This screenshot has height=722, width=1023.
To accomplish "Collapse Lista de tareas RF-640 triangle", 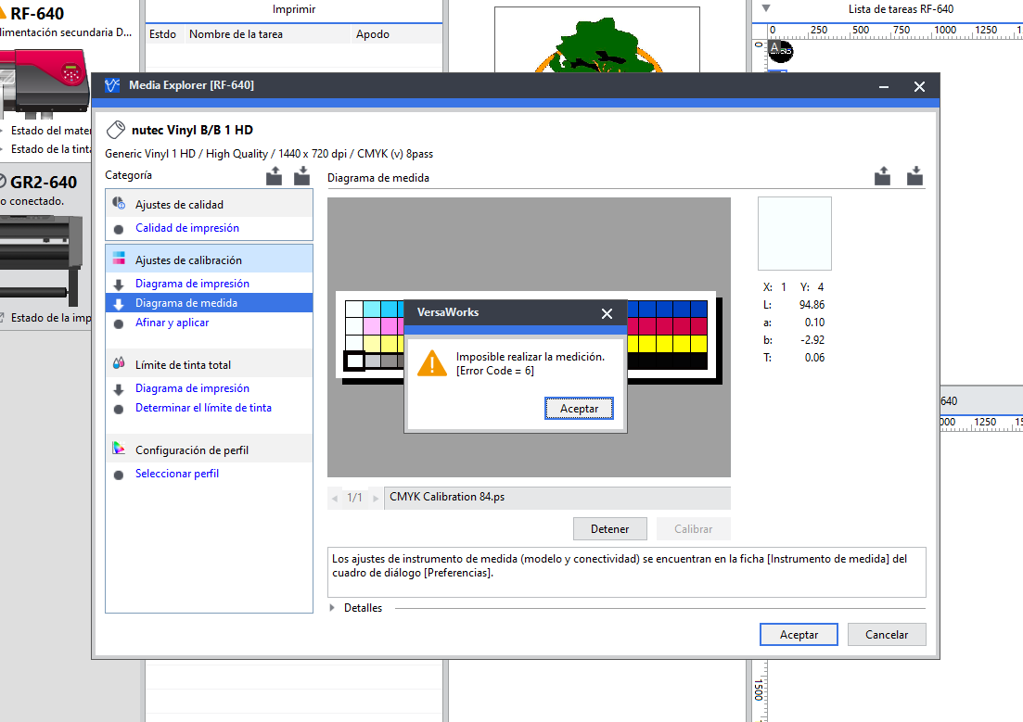I will click(x=766, y=8).
